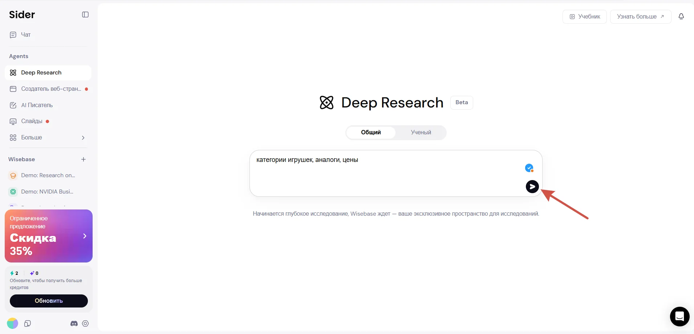Select the Deep Research agent
This screenshot has width=694, height=334.
tap(48, 73)
